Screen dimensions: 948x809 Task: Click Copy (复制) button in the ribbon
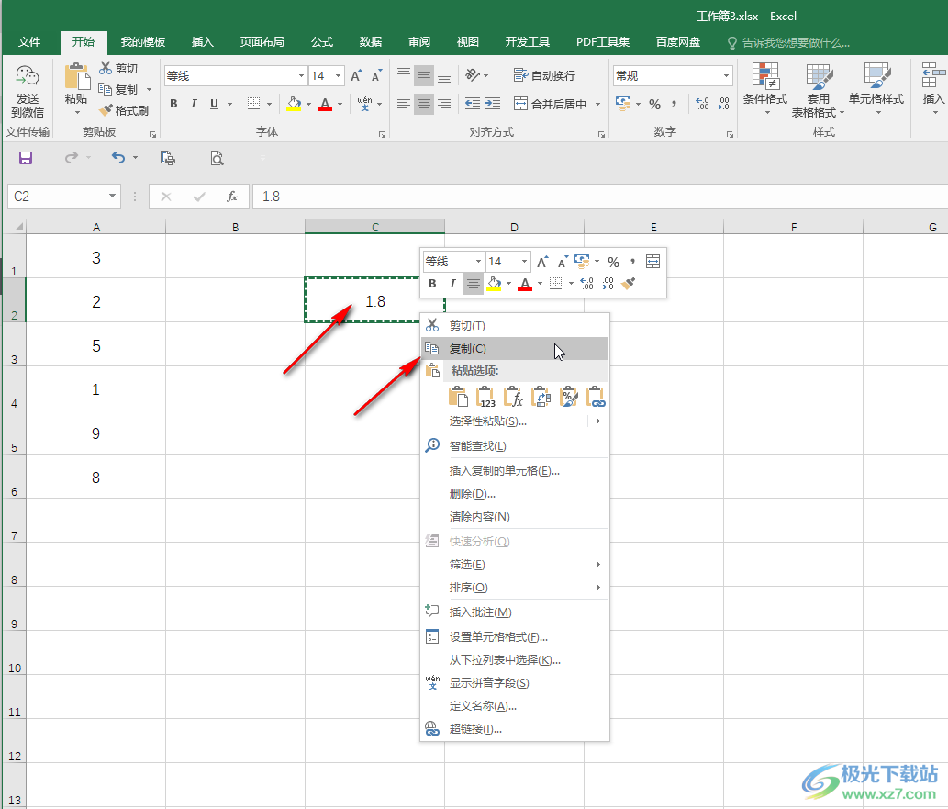click(118, 90)
